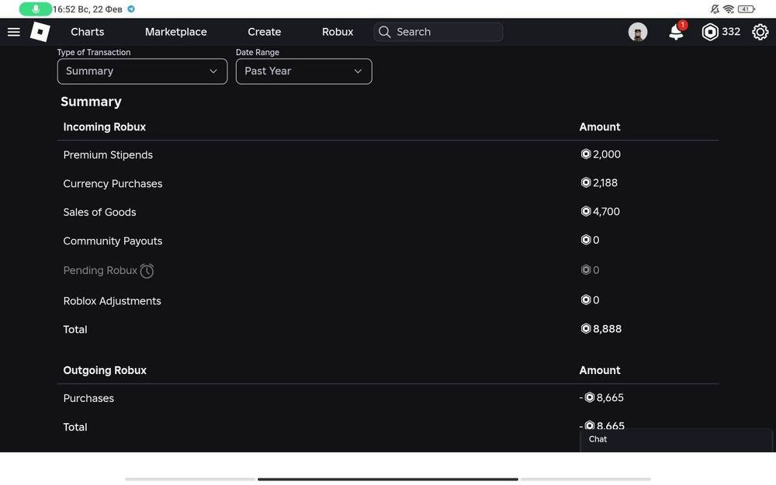
Task: Open the hamburger navigation menu
Action: (14, 32)
